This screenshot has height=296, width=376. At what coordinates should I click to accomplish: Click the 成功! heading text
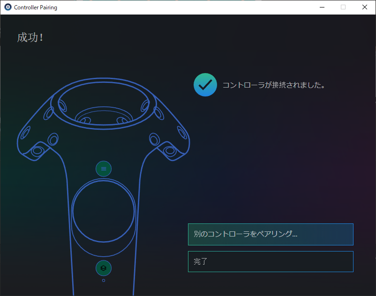30,37
